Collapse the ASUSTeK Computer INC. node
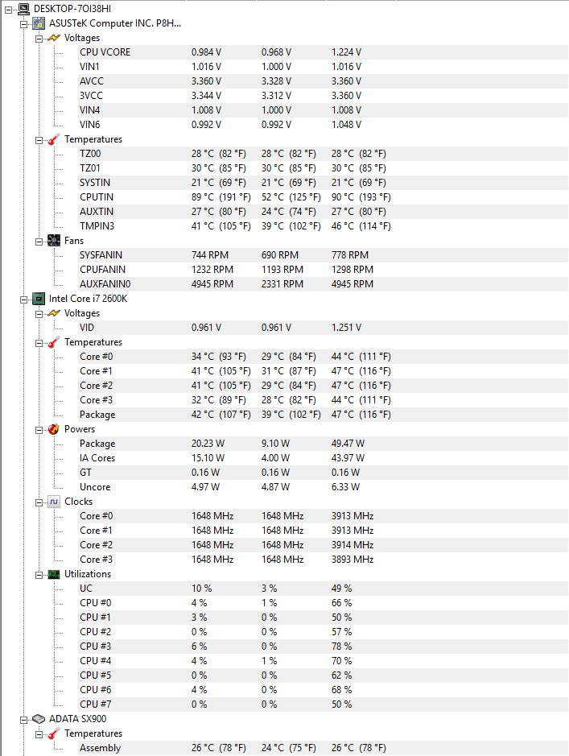The height and width of the screenshot is (756, 569). [23, 24]
